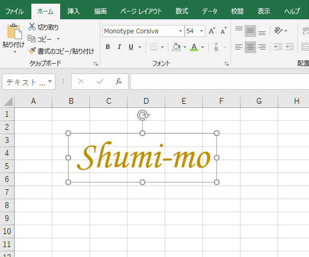Increase font size with large A icon
The height and width of the screenshot is (257, 309).
(212, 31)
